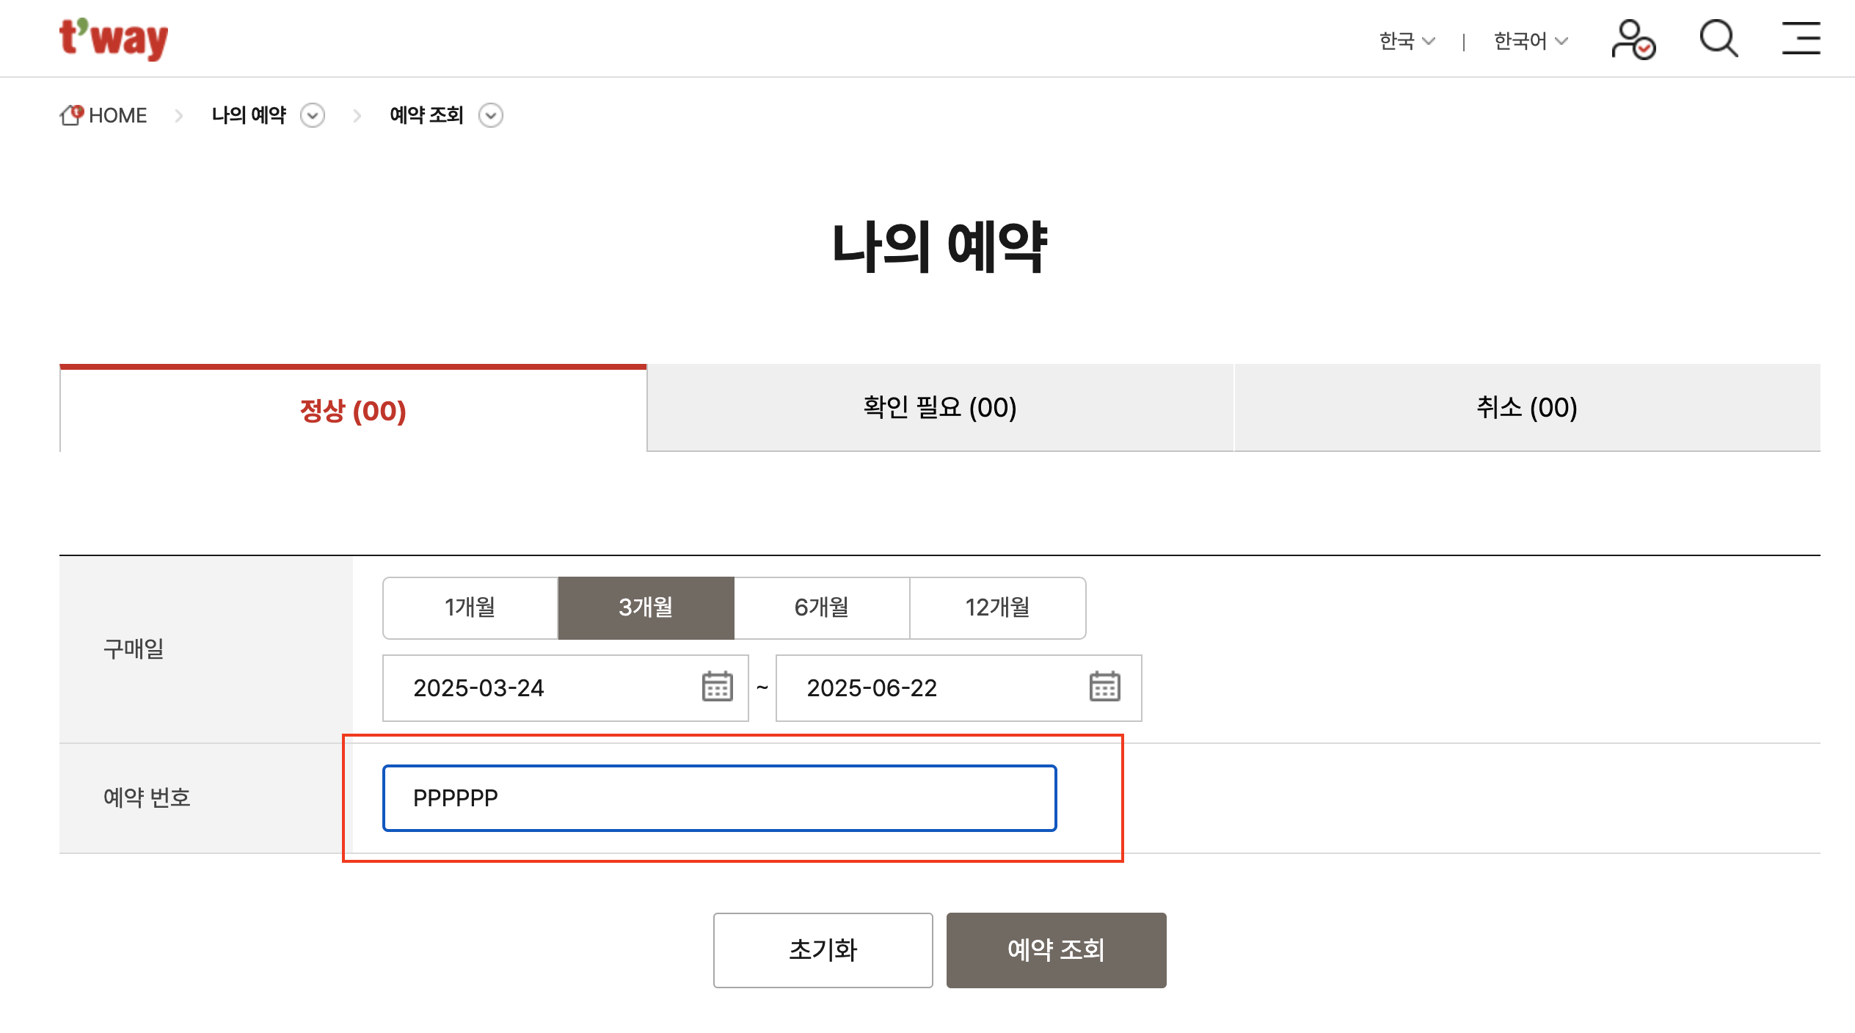Open the hamburger menu icon

tap(1801, 38)
